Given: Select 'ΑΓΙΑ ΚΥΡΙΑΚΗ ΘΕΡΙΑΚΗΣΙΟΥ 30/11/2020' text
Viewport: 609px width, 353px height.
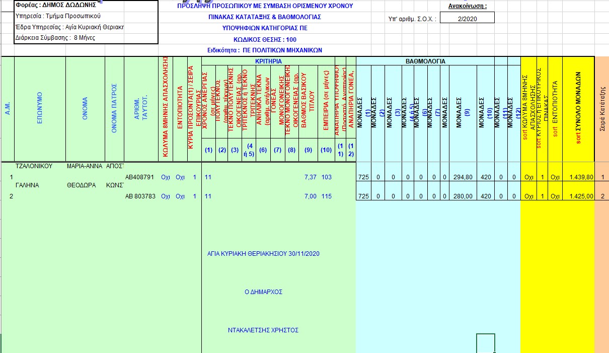Looking at the screenshot, I should click(x=263, y=253).
